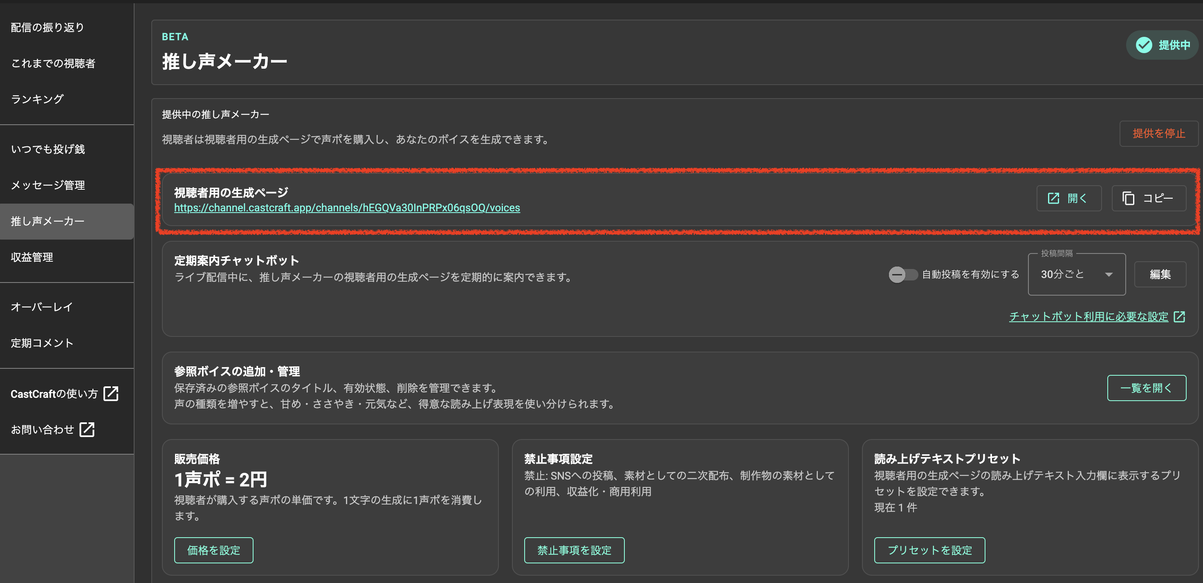Click the 提供中の推し声メーカー section label
Viewport: 1203px width, 583px height.
215,114
